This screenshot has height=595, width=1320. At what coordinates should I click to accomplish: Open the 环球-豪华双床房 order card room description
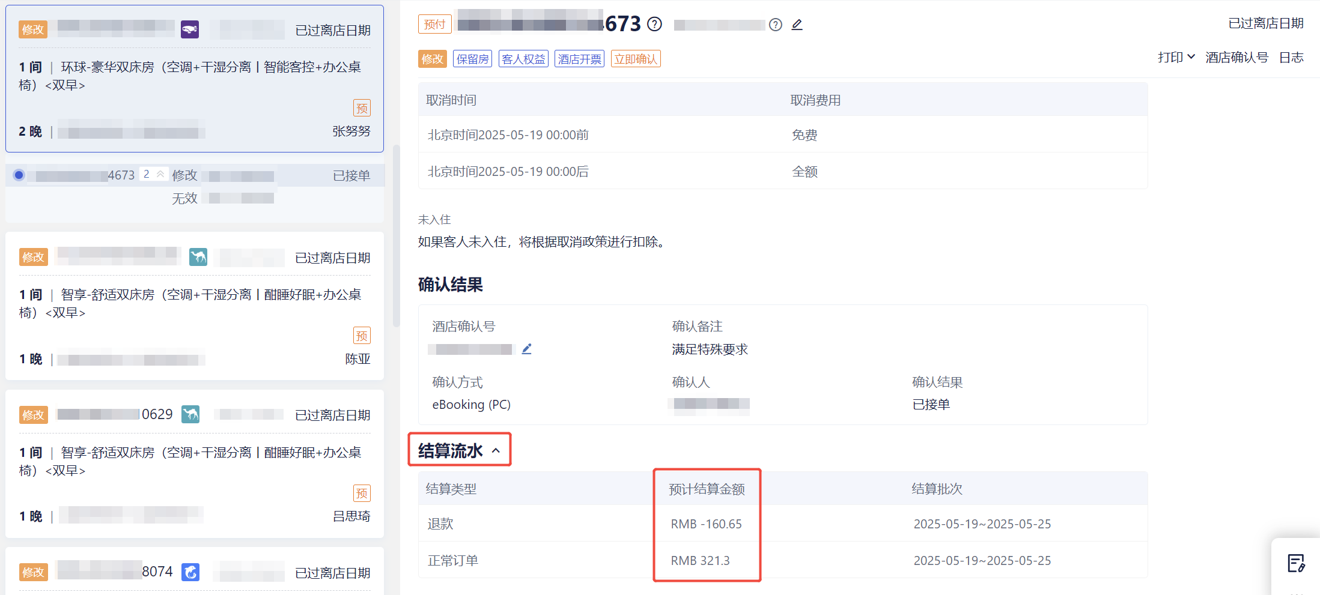pyautogui.click(x=190, y=76)
